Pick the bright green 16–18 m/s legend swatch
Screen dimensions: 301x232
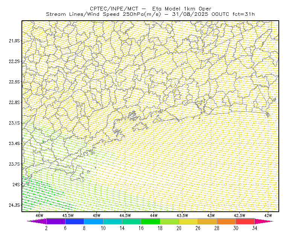click(150, 221)
